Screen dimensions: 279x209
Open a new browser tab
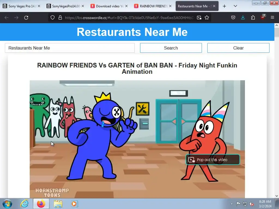[x=225, y=6]
